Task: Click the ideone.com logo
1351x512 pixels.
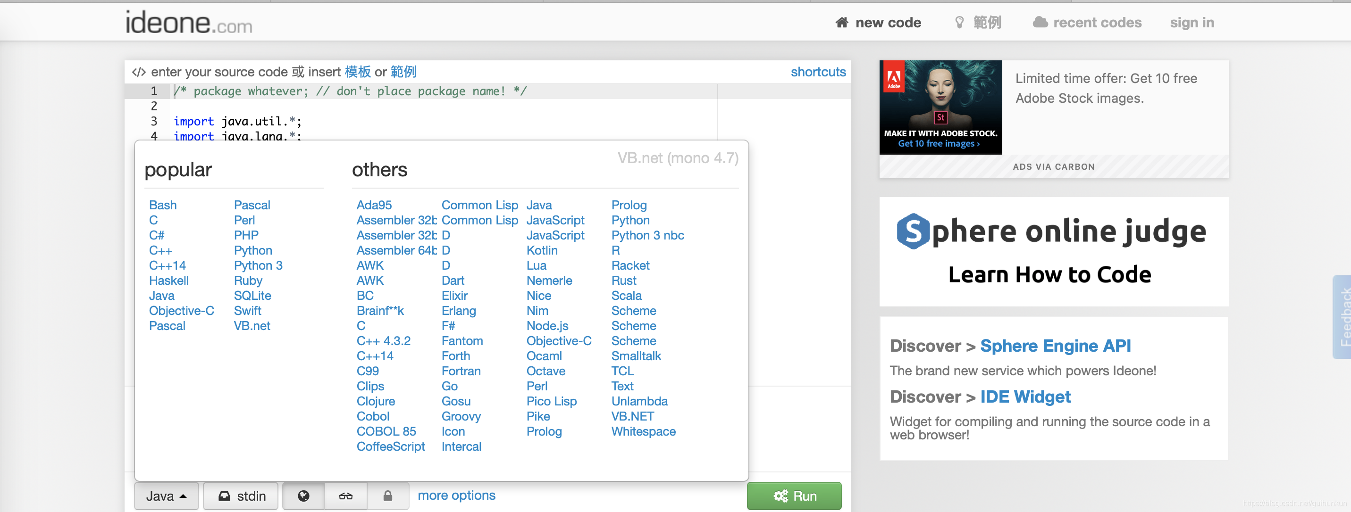Action: tap(188, 24)
